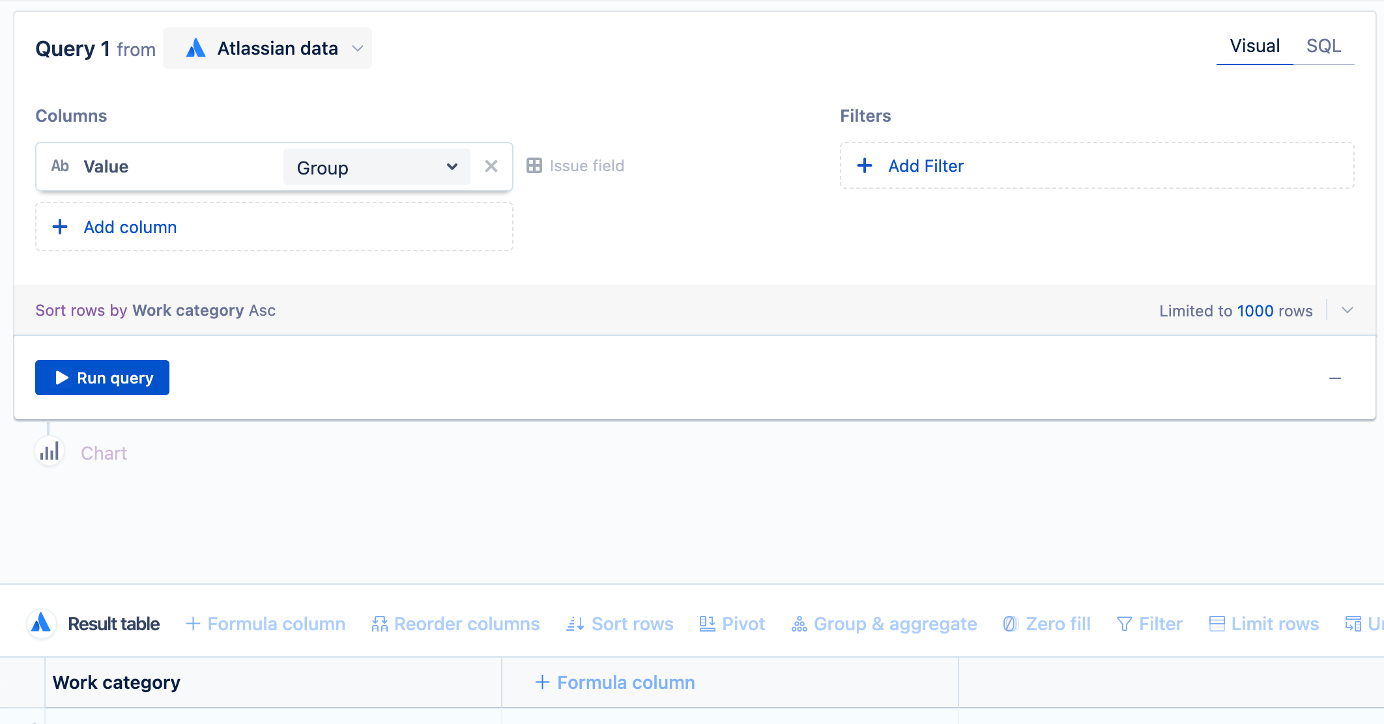The width and height of the screenshot is (1384, 724).
Task: Click Add Filter in the Filters section
Action: pyautogui.click(x=925, y=165)
